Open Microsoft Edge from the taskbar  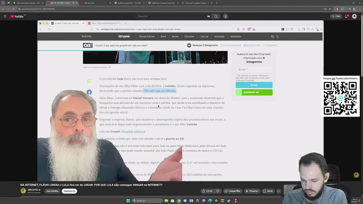[210, 201]
